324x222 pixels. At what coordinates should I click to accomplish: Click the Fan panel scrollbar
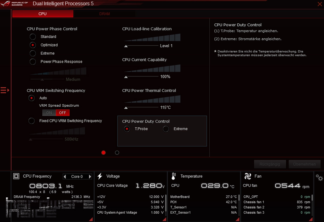tap(312, 198)
